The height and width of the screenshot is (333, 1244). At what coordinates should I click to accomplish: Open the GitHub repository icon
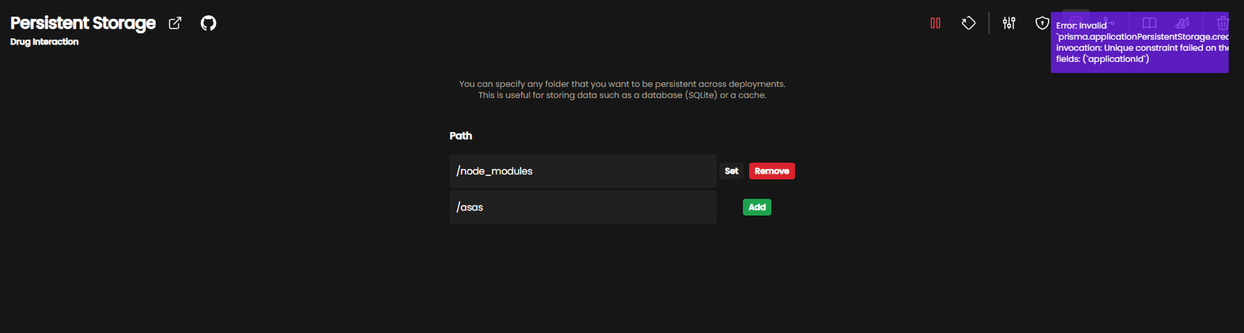point(208,23)
